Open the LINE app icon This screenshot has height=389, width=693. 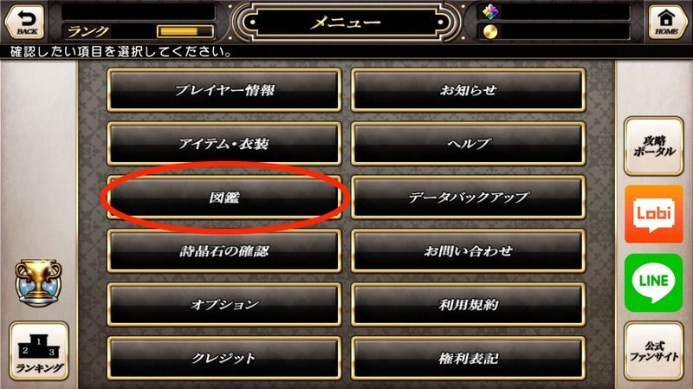tap(654, 282)
